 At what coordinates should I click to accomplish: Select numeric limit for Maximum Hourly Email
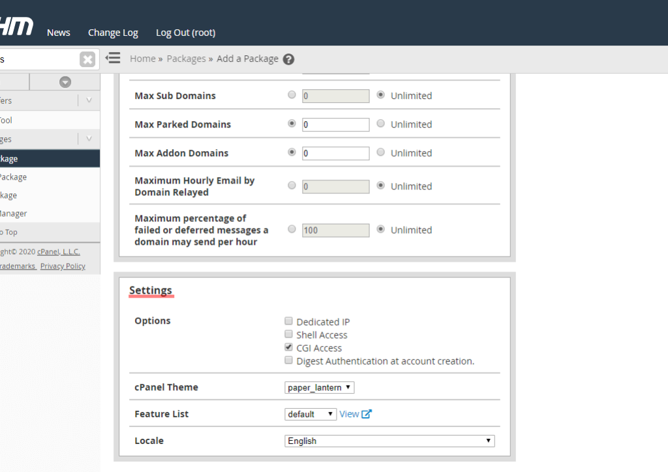[x=292, y=186]
